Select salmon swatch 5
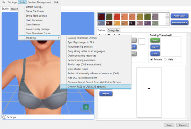The height and width of the screenshot is (129, 191). 132,17
